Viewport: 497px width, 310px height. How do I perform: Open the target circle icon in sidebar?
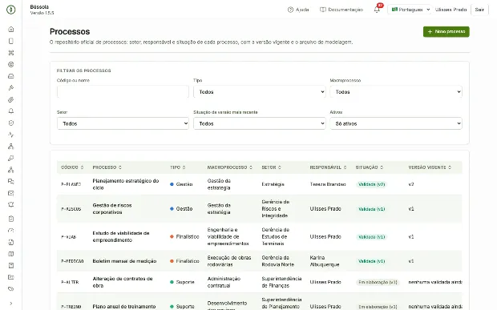pos(11,65)
